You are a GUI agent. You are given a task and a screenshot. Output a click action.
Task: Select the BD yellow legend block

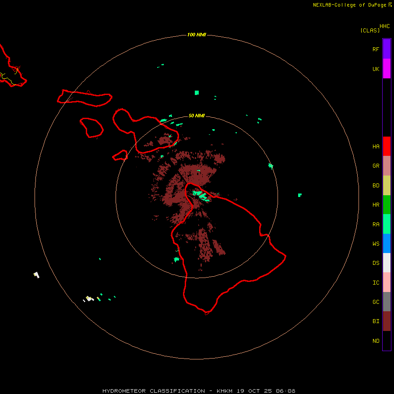pyautogui.click(x=387, y=186)
